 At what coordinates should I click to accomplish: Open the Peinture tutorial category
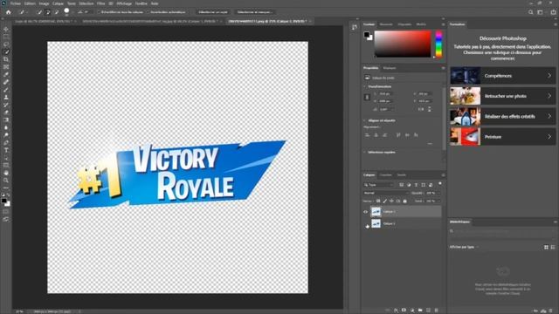(x=503, y=137)
